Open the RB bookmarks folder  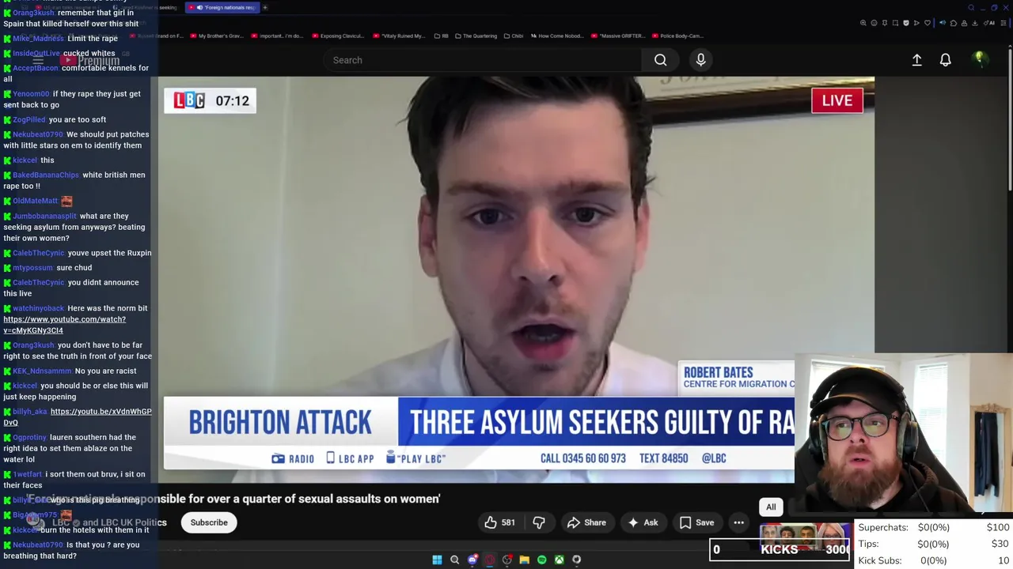coord(441,36)
